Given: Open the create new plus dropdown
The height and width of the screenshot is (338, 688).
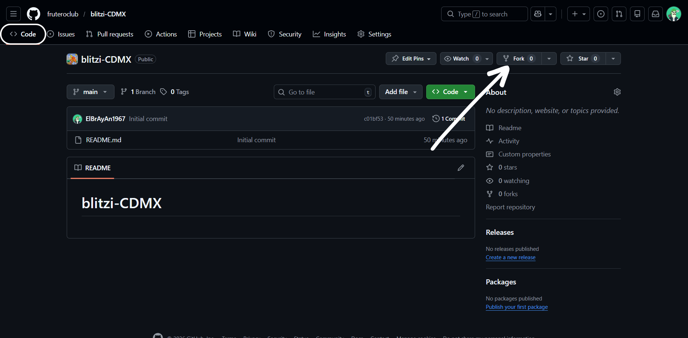Looking at the screenshot, I should (x=579, y=14).
